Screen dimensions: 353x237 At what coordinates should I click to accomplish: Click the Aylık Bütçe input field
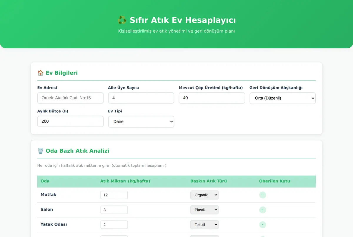70,121
